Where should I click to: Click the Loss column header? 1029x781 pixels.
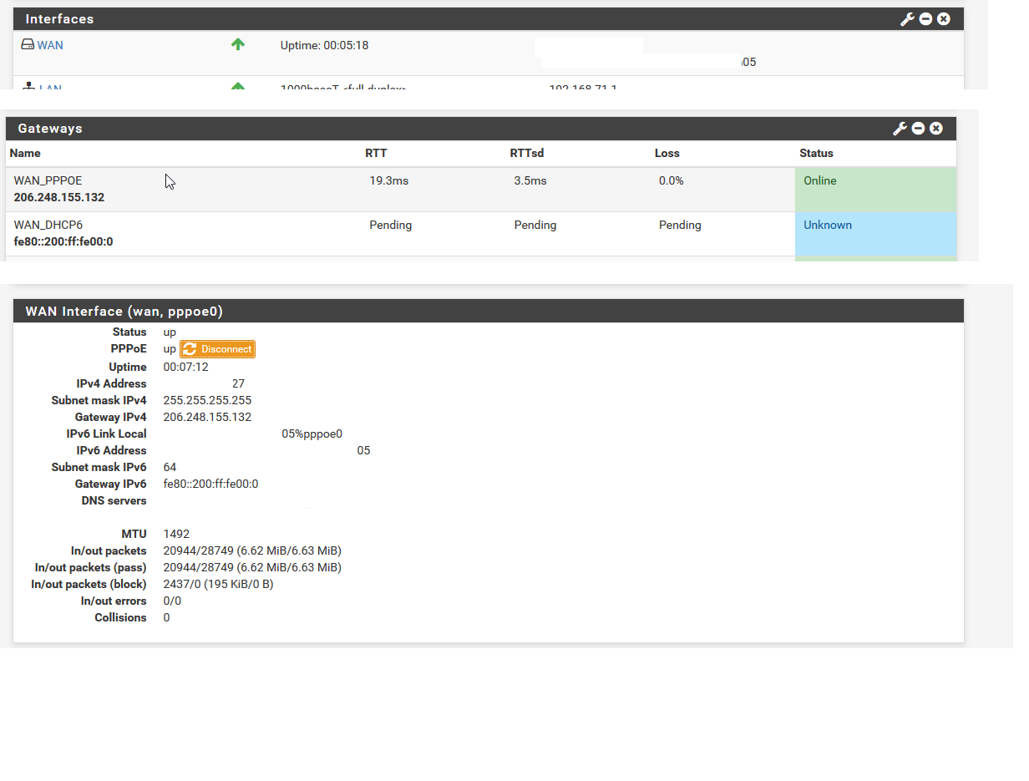pos(667,154)
